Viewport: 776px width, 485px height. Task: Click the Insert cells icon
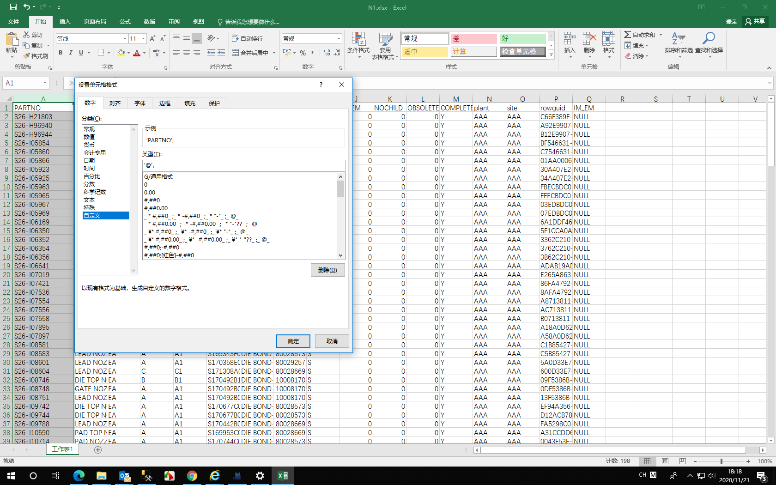point(570,39)
